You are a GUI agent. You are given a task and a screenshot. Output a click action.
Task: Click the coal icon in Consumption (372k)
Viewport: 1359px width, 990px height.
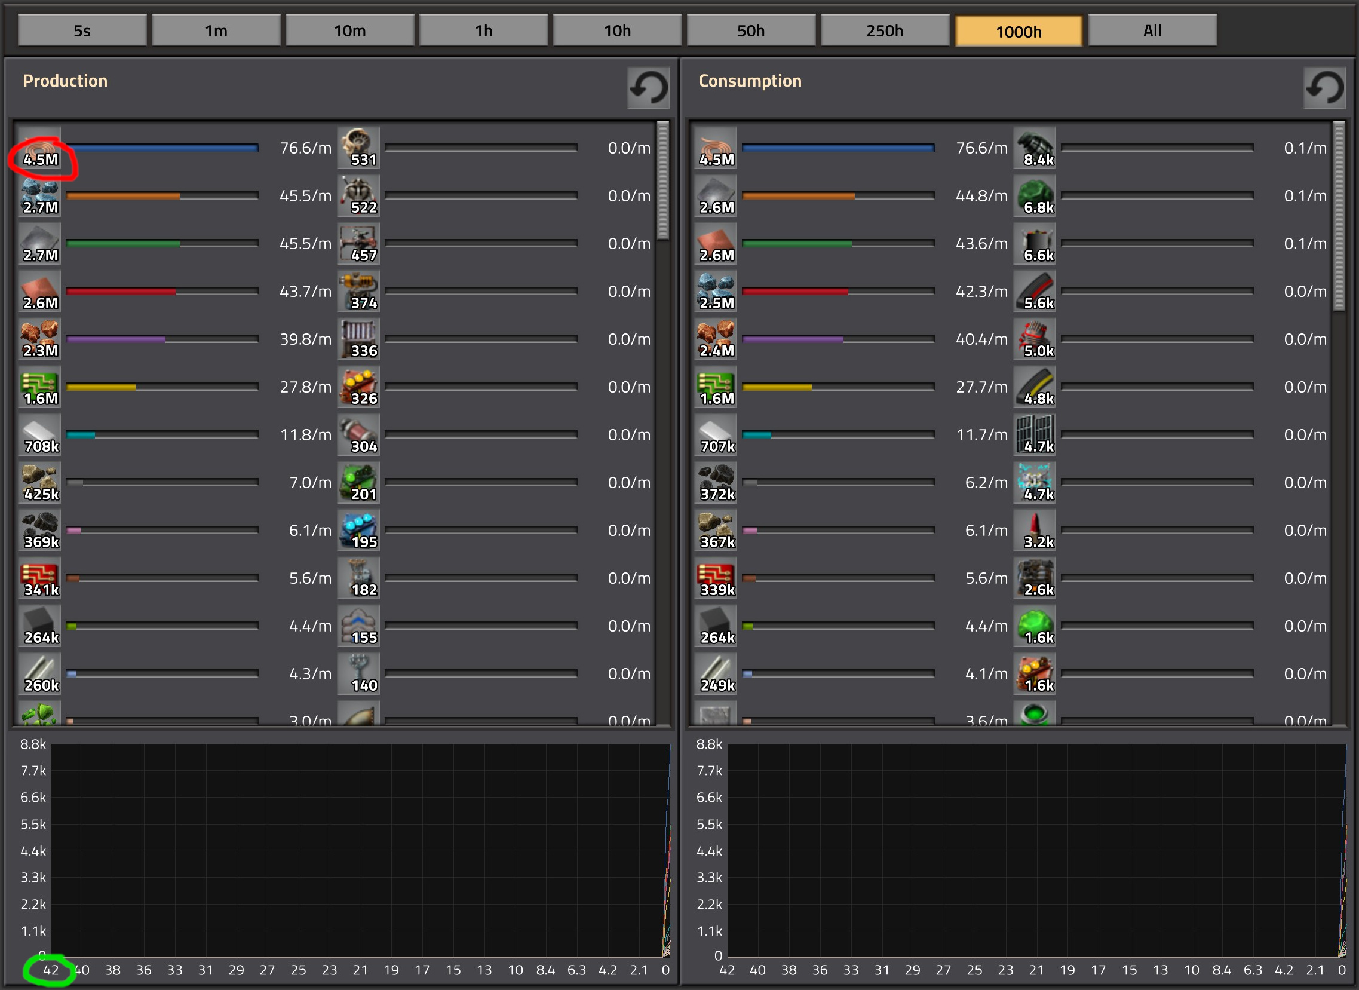[x=716, y=483]
